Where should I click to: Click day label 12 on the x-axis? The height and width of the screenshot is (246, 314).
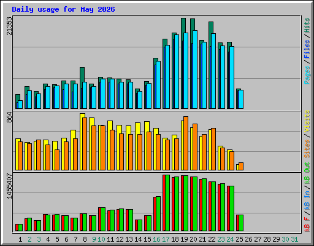click(x=120, y=239)
